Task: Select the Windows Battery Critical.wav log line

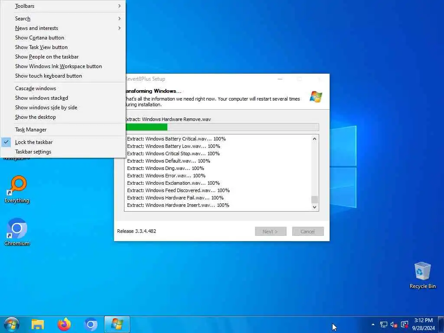Action: pos(176,139)
